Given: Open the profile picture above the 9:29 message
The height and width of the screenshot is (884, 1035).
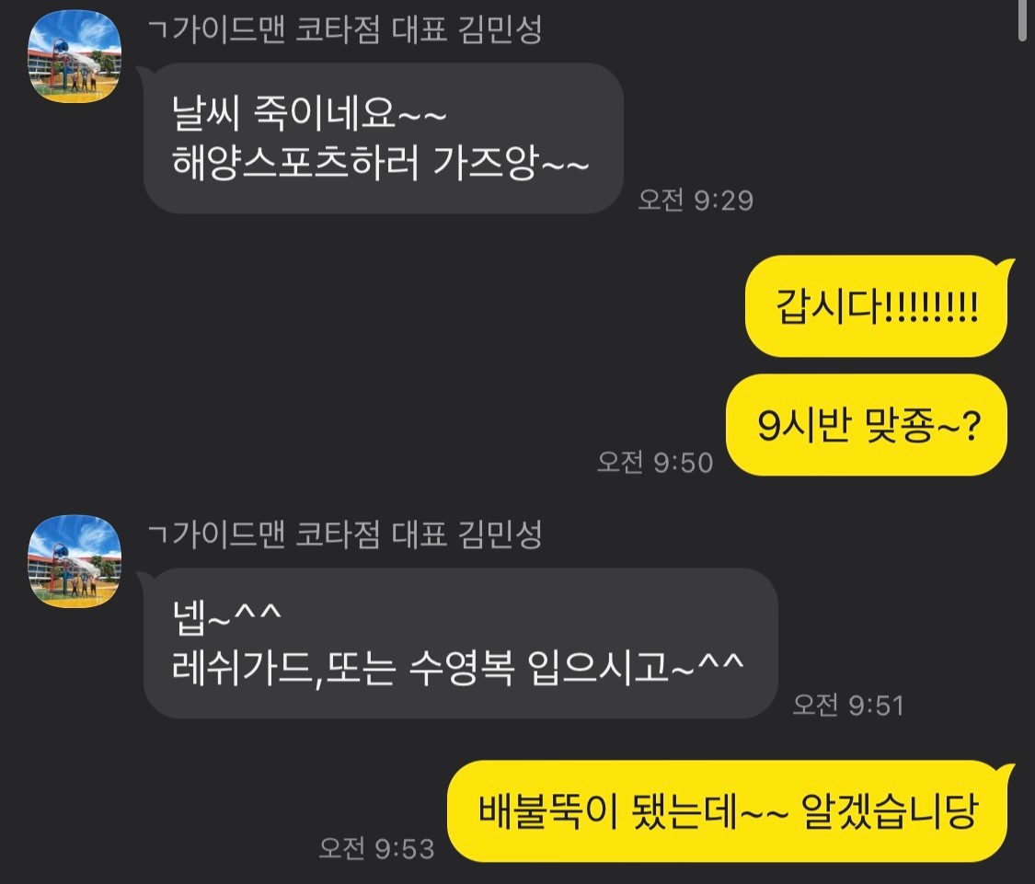Looking at the screenshot, I should point(75,57).
